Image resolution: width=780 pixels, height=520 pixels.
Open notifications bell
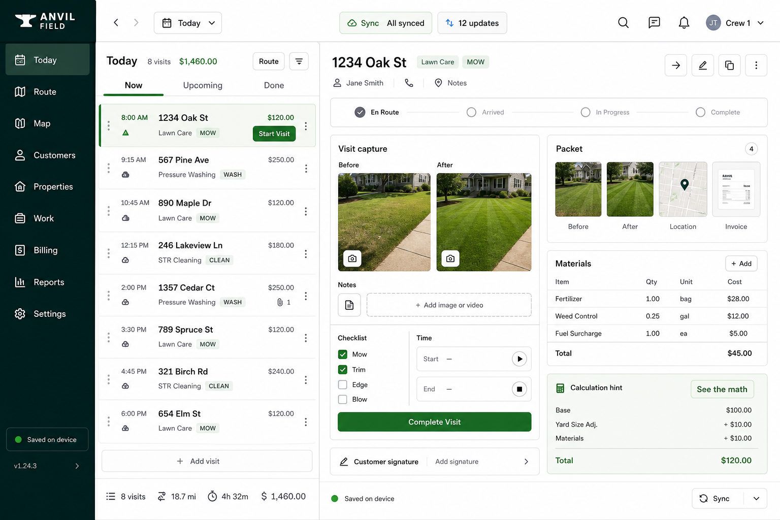coord(684,23)
